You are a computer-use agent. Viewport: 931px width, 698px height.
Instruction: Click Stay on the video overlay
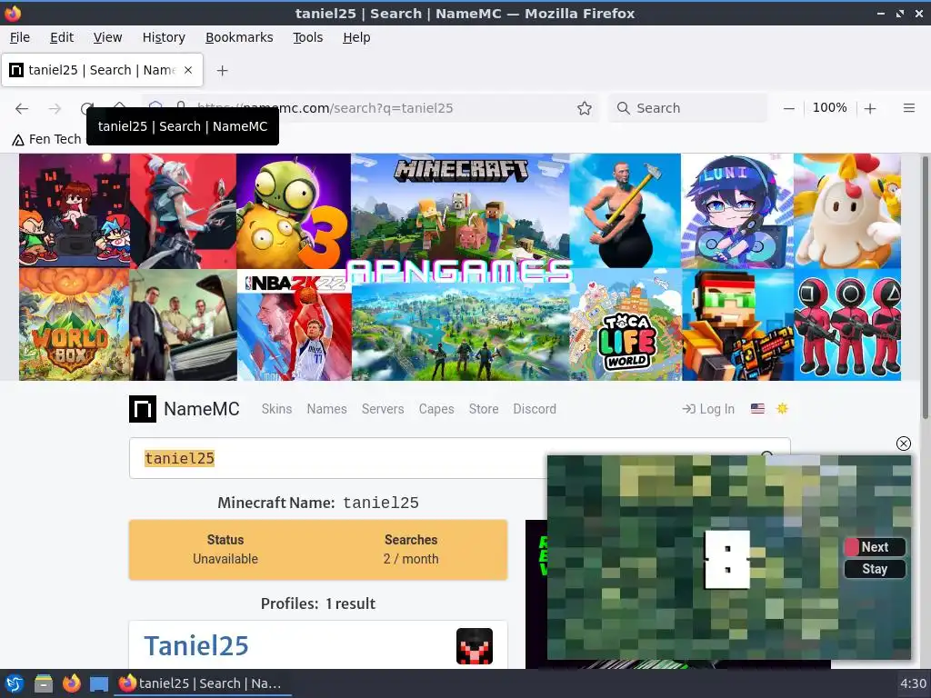pos(875,569)
